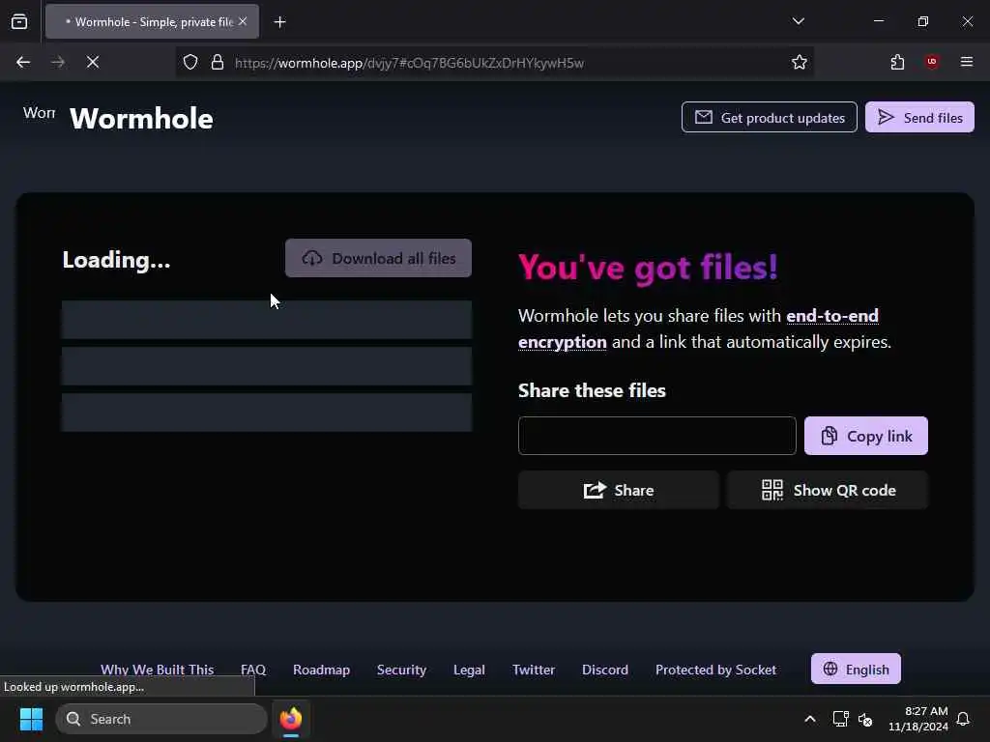Click the Wormhole logo title

pos(141,119)
